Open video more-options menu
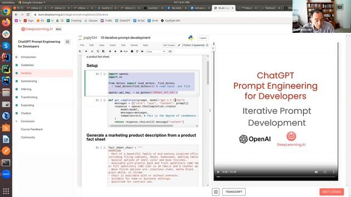Image resolution: width=351 pixels, height=197 pixels. tap(333, 172)
